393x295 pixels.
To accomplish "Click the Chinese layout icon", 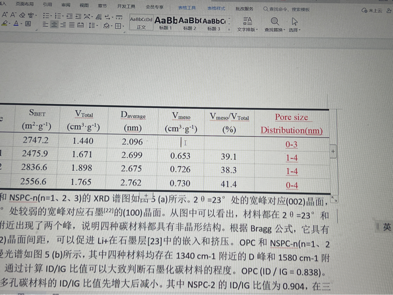I will [86, 17].
